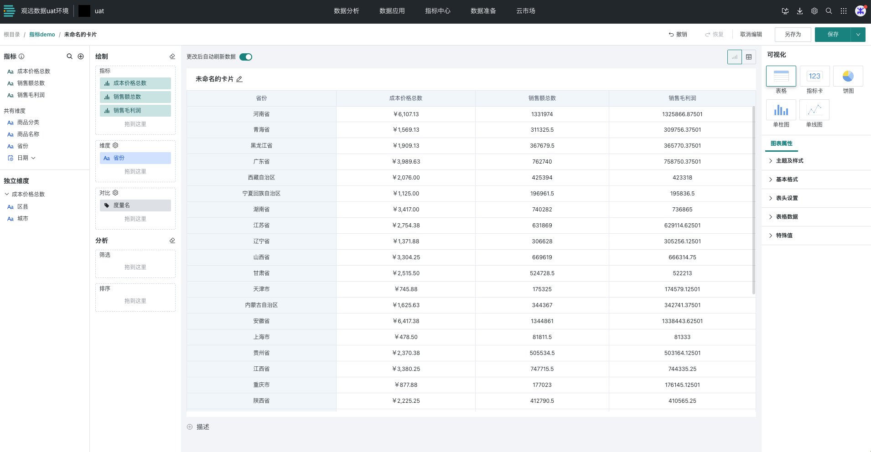Toggle 更改后自动刷新数据 switch off

point(246,57)
